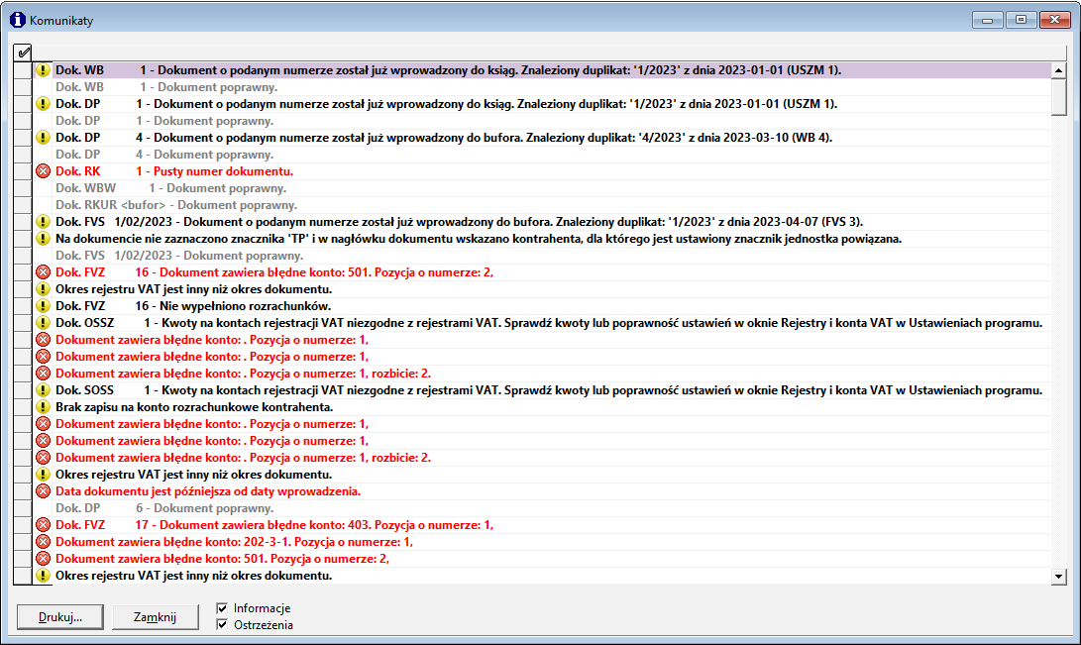The height and width of the screenshot is (645, 1081).
Task: Click the error icon for błędne konto 202-3-1
Action: (x=43, y=542)
